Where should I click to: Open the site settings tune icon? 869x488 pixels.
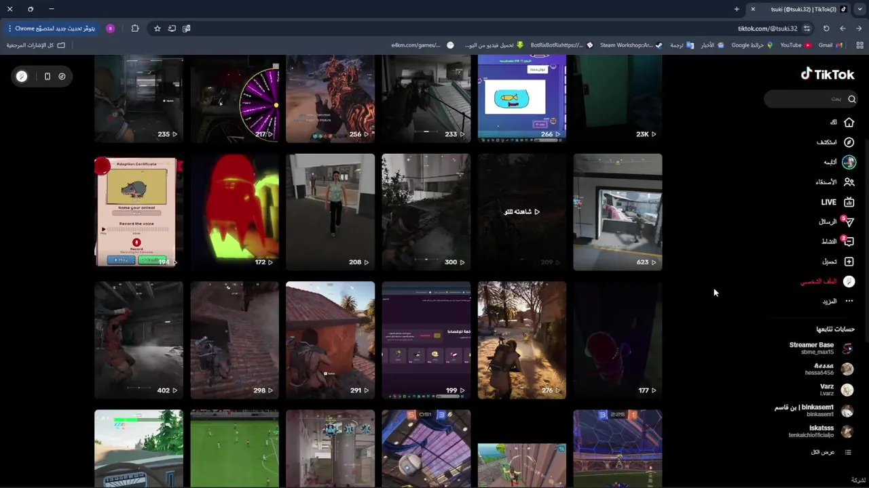807,28
